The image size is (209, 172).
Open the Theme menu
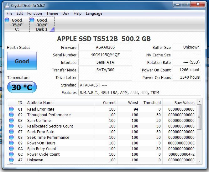52,13
